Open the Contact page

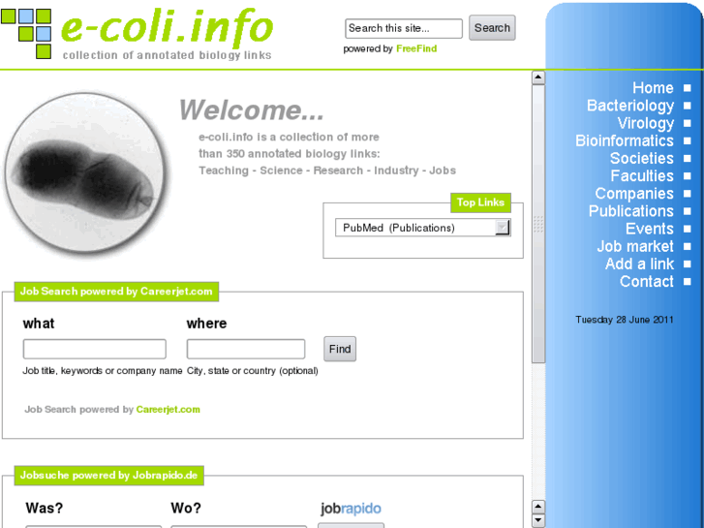647,281
